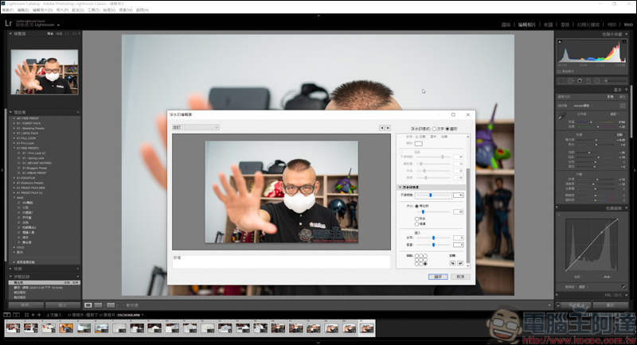Set anchor to center circle
Screen dimensions: 637x345
click(421, 260)
